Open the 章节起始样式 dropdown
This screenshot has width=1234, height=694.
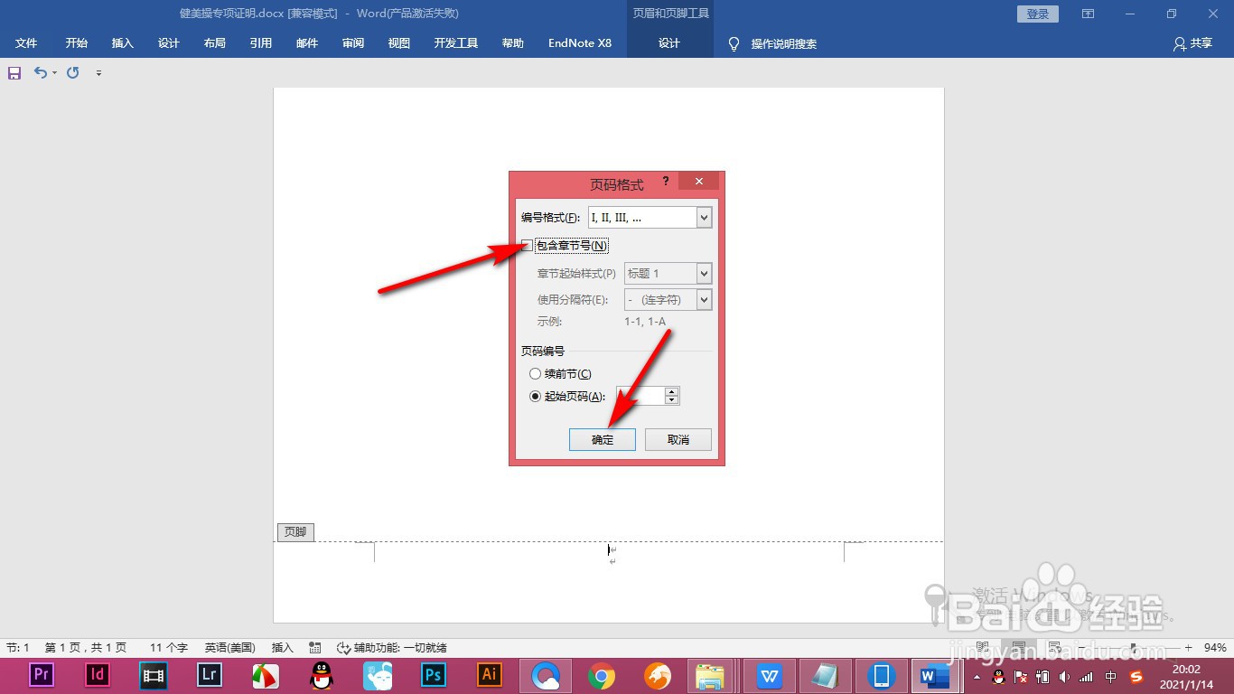[705, 273]
